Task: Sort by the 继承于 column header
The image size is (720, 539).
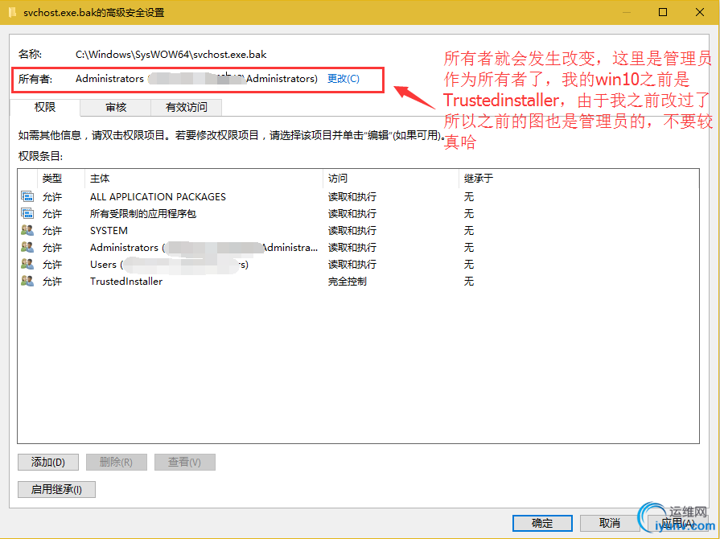Action: click(479, 178)
